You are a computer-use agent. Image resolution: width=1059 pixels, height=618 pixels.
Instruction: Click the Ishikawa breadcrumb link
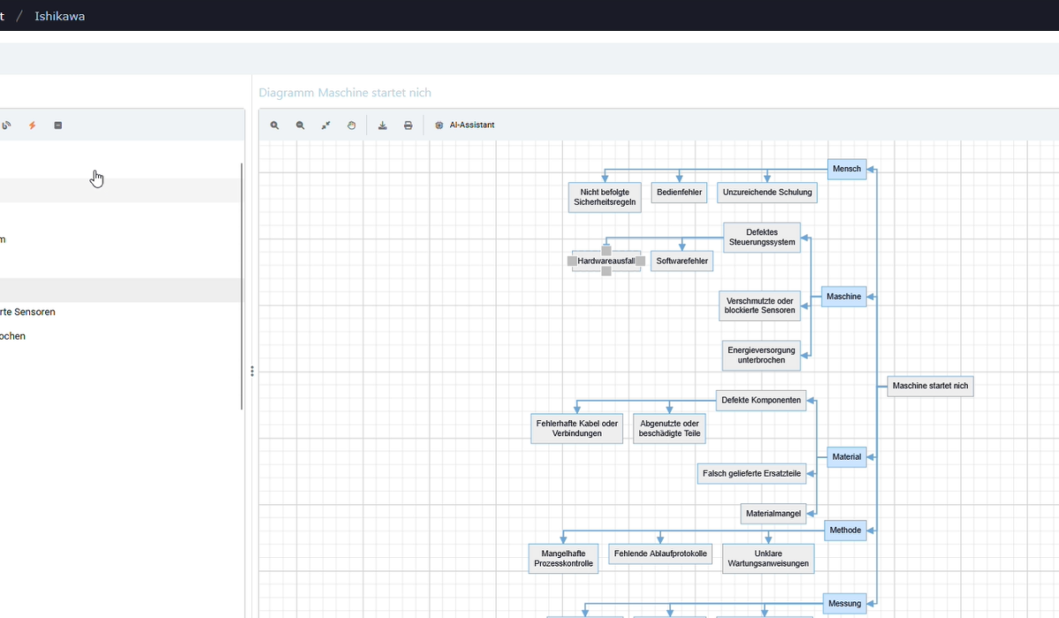[x=60, y=16]
